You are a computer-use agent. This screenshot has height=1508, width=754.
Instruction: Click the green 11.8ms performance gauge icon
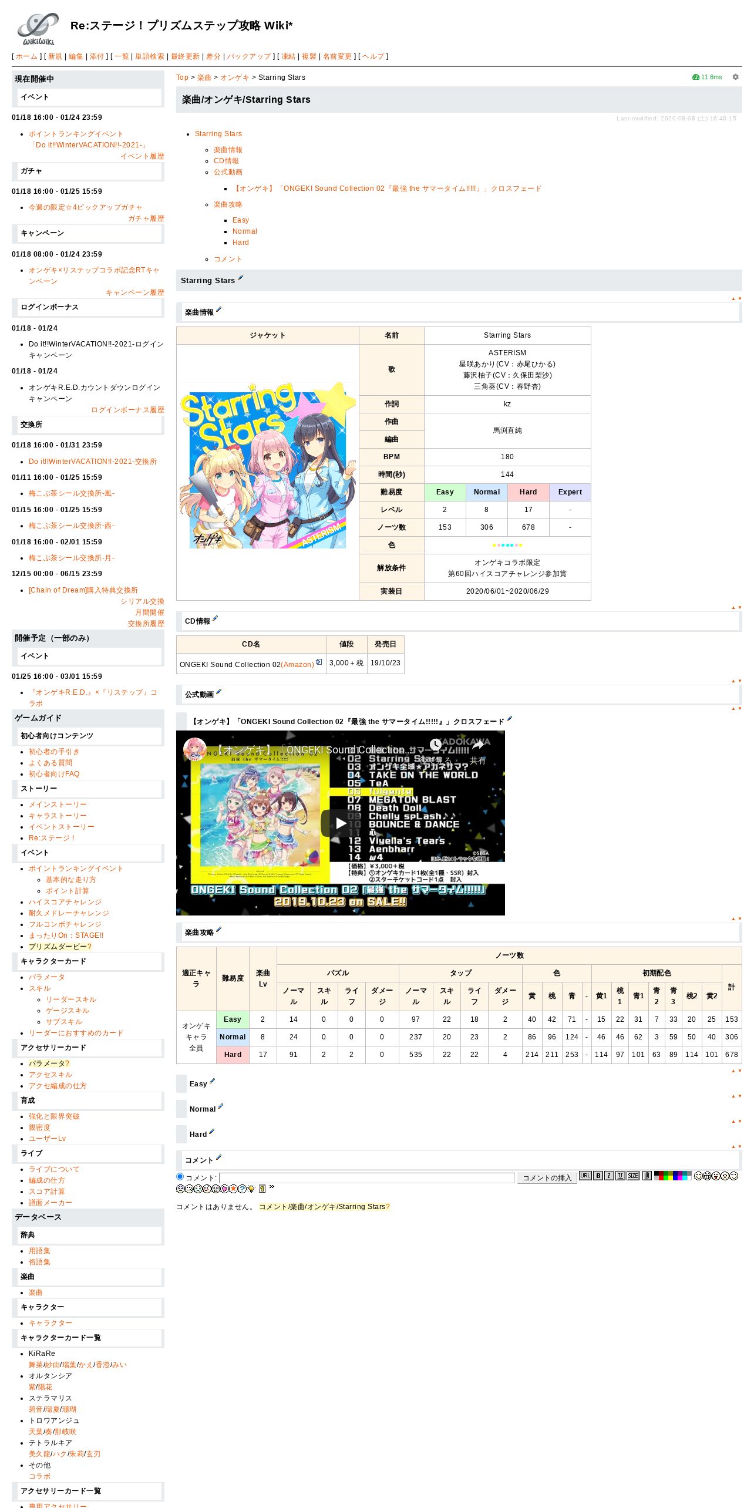click(696, 77)
